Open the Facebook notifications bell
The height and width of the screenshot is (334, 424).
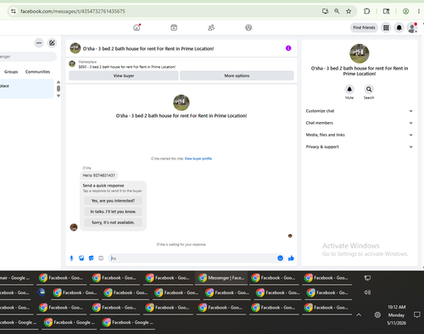pyautogui.click(x=399, y=27)
